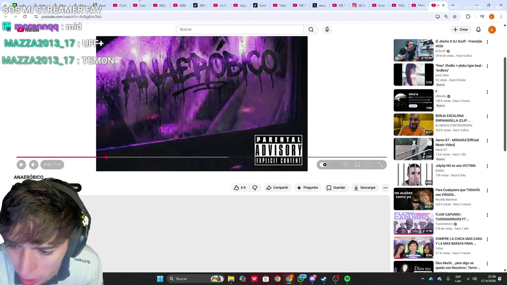Focus the YouTube Buscar search field
This screenshot has height=285, width=507.
click(x=240, y=29)
